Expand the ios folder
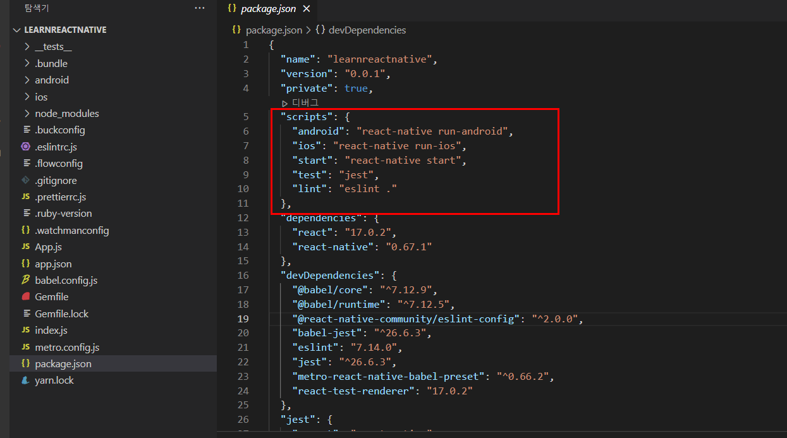The image size is (787, 438). [41, 97]
